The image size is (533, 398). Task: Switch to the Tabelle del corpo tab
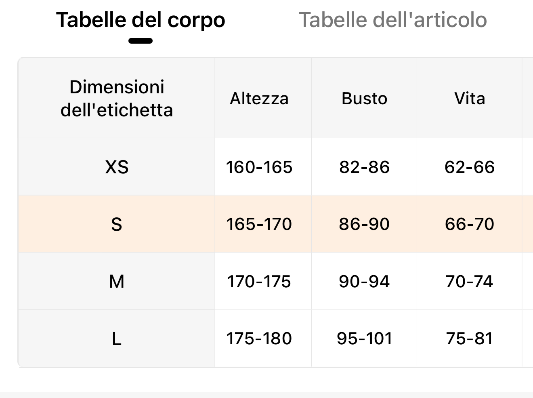[x=141, y=20]
